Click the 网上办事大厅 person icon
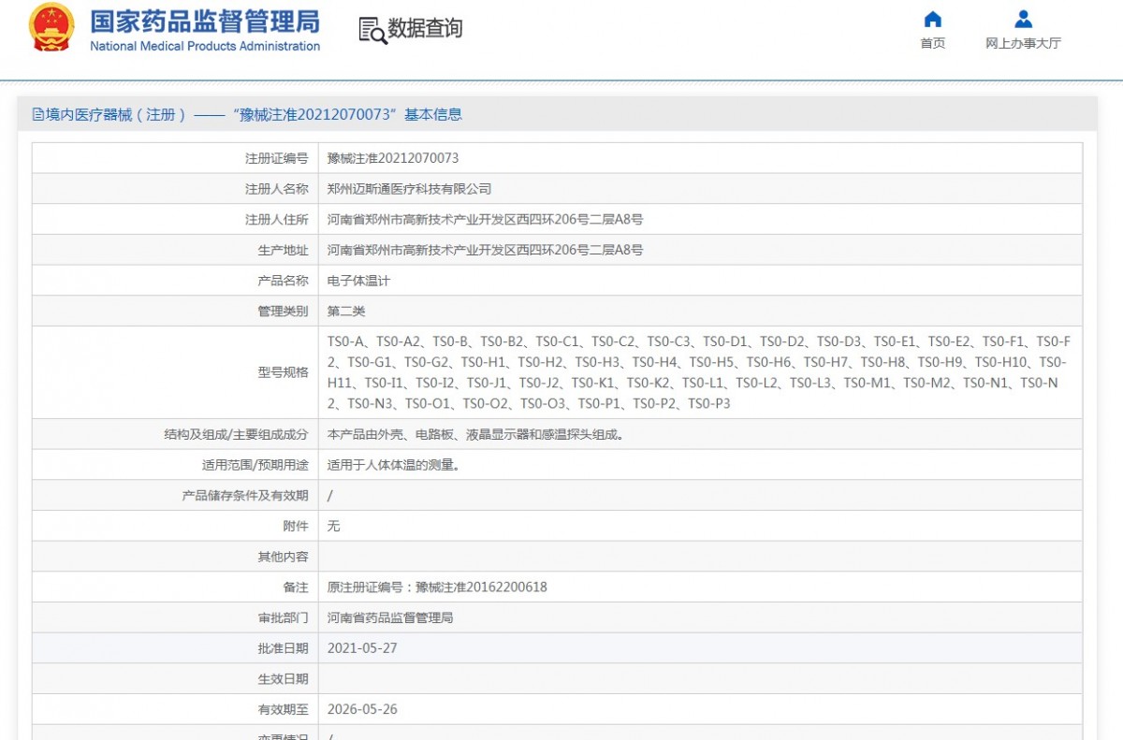This screenshot has width=1123, height=740. click(1023, 20)
